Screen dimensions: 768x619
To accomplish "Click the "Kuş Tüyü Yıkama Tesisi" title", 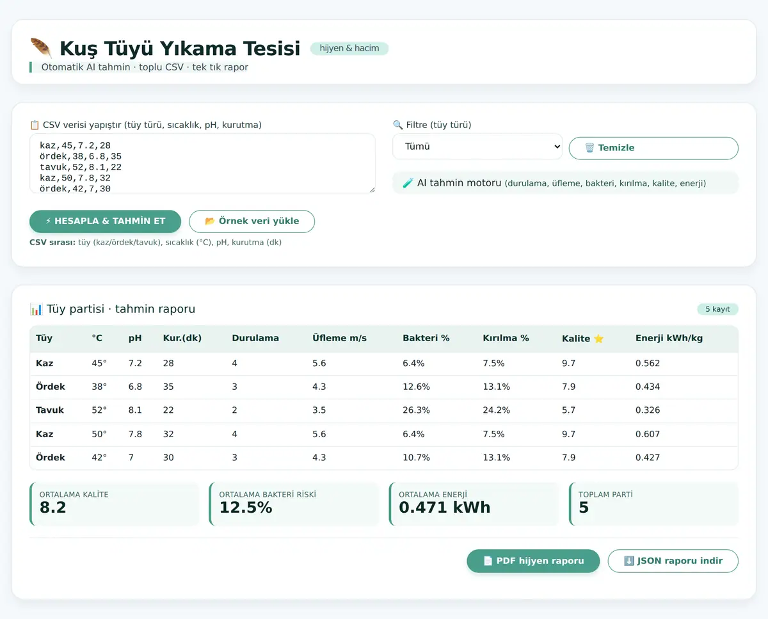I will click(180, 48).
